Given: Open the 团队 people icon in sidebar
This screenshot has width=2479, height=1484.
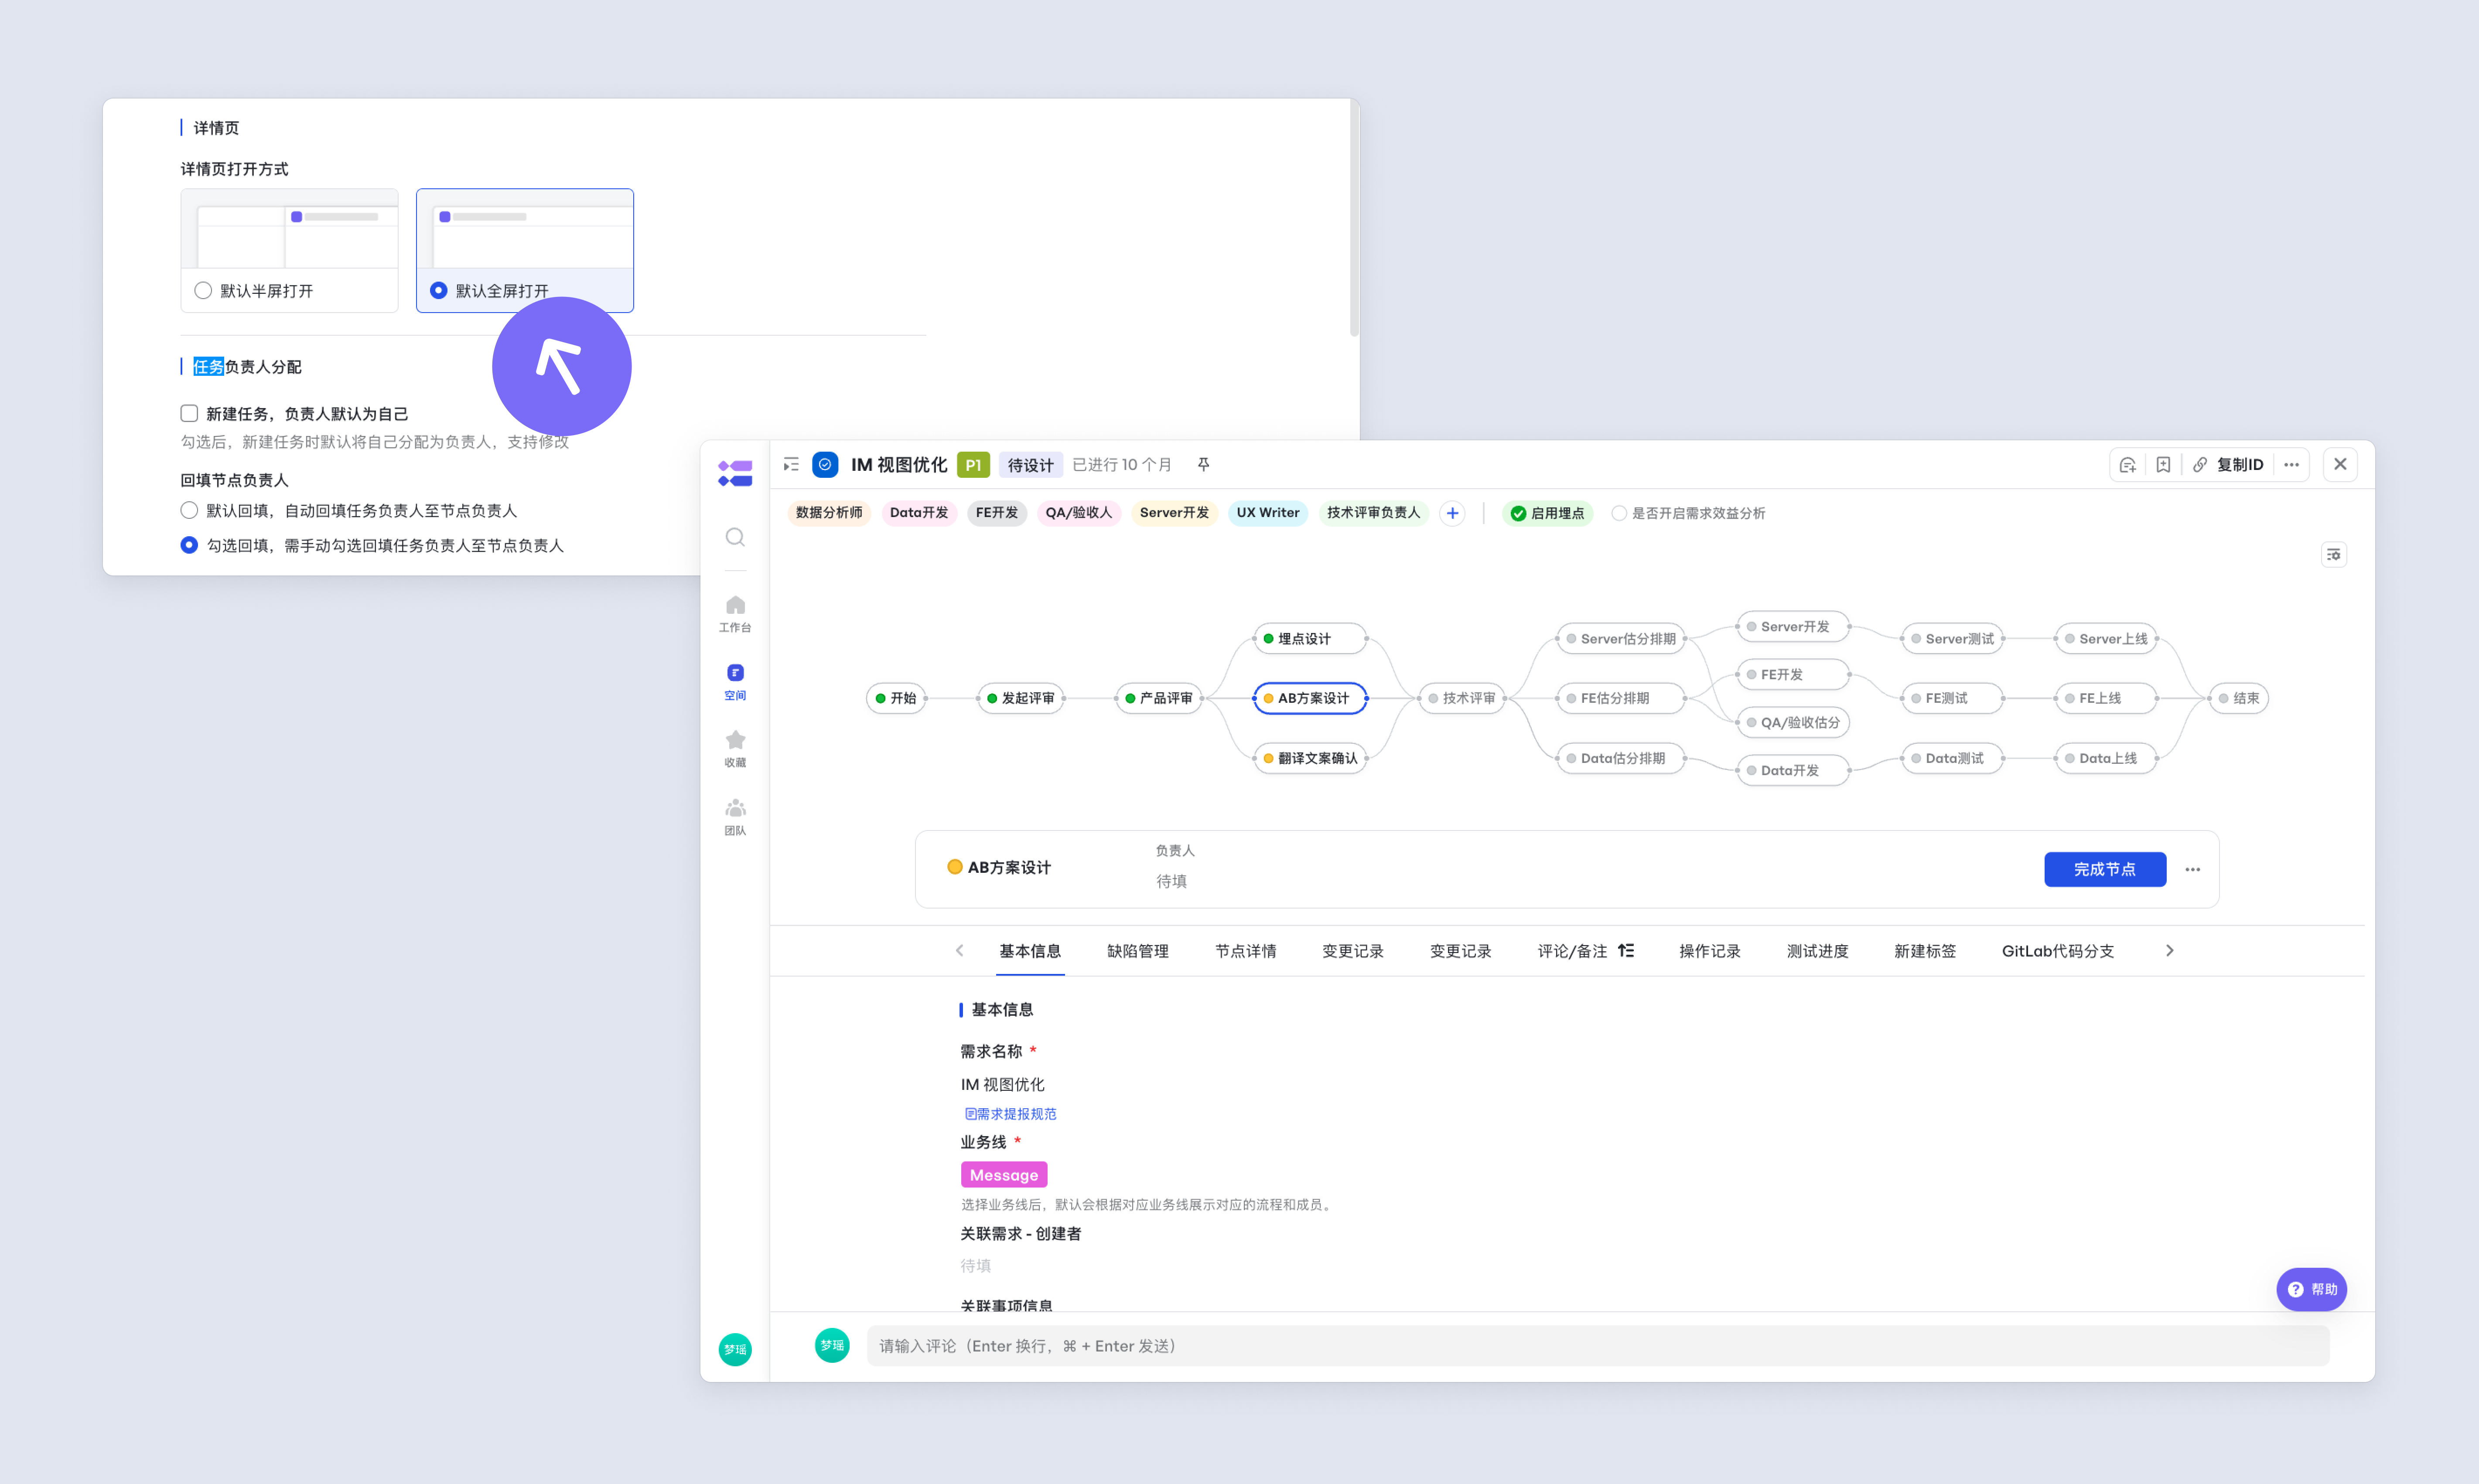Looking at the screenshot, I should 735,817.
